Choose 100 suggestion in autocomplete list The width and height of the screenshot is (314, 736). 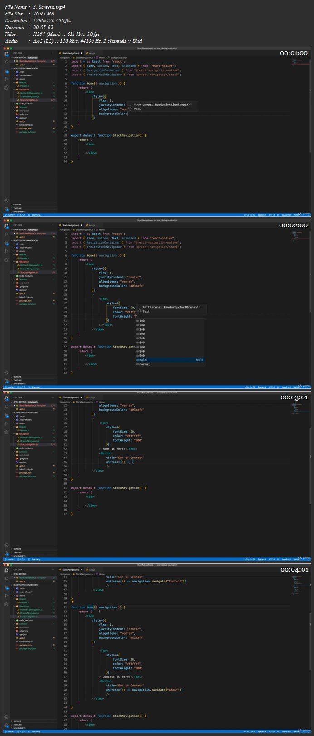[170, 321]
